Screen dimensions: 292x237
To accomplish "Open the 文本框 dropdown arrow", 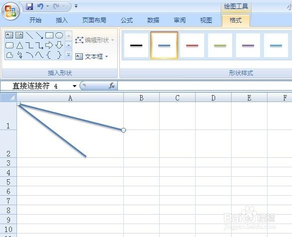I will coord(106,56).
